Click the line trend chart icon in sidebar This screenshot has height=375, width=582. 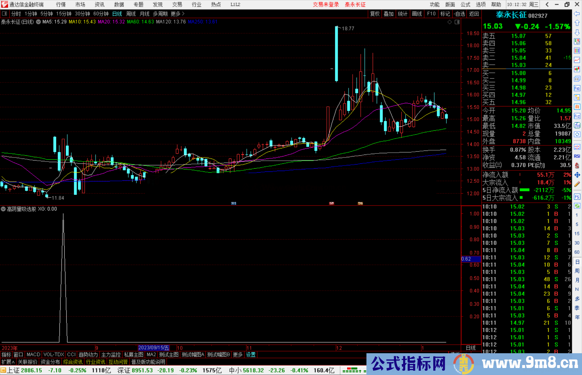point(577,60)
